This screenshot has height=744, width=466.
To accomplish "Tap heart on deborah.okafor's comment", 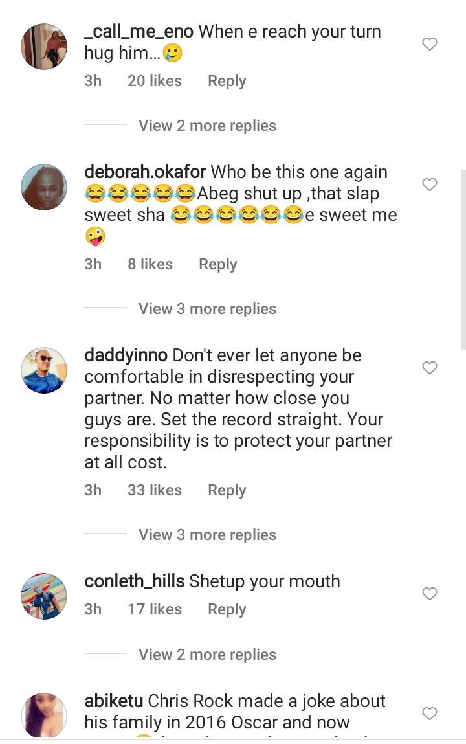I will [x=430, y=185].
